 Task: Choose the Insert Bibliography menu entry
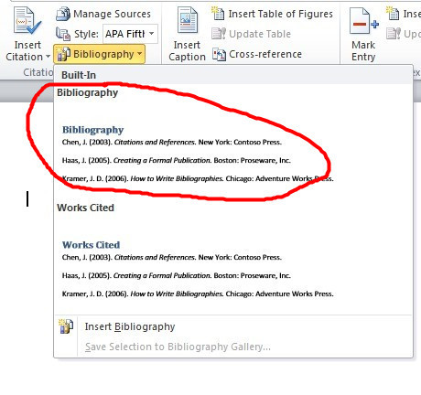coord(130,326)
